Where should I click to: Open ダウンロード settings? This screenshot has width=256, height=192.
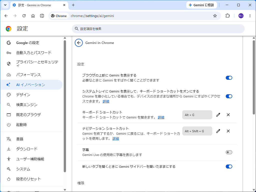coord(31,149)
